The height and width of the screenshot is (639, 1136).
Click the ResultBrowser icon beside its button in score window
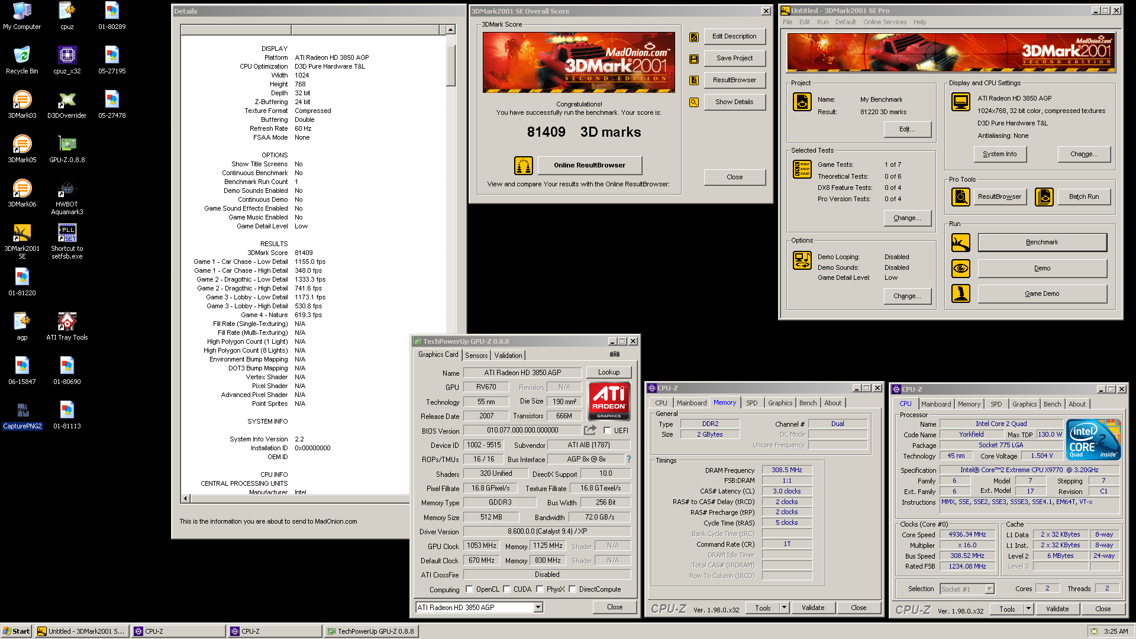[x=694, y=80]
